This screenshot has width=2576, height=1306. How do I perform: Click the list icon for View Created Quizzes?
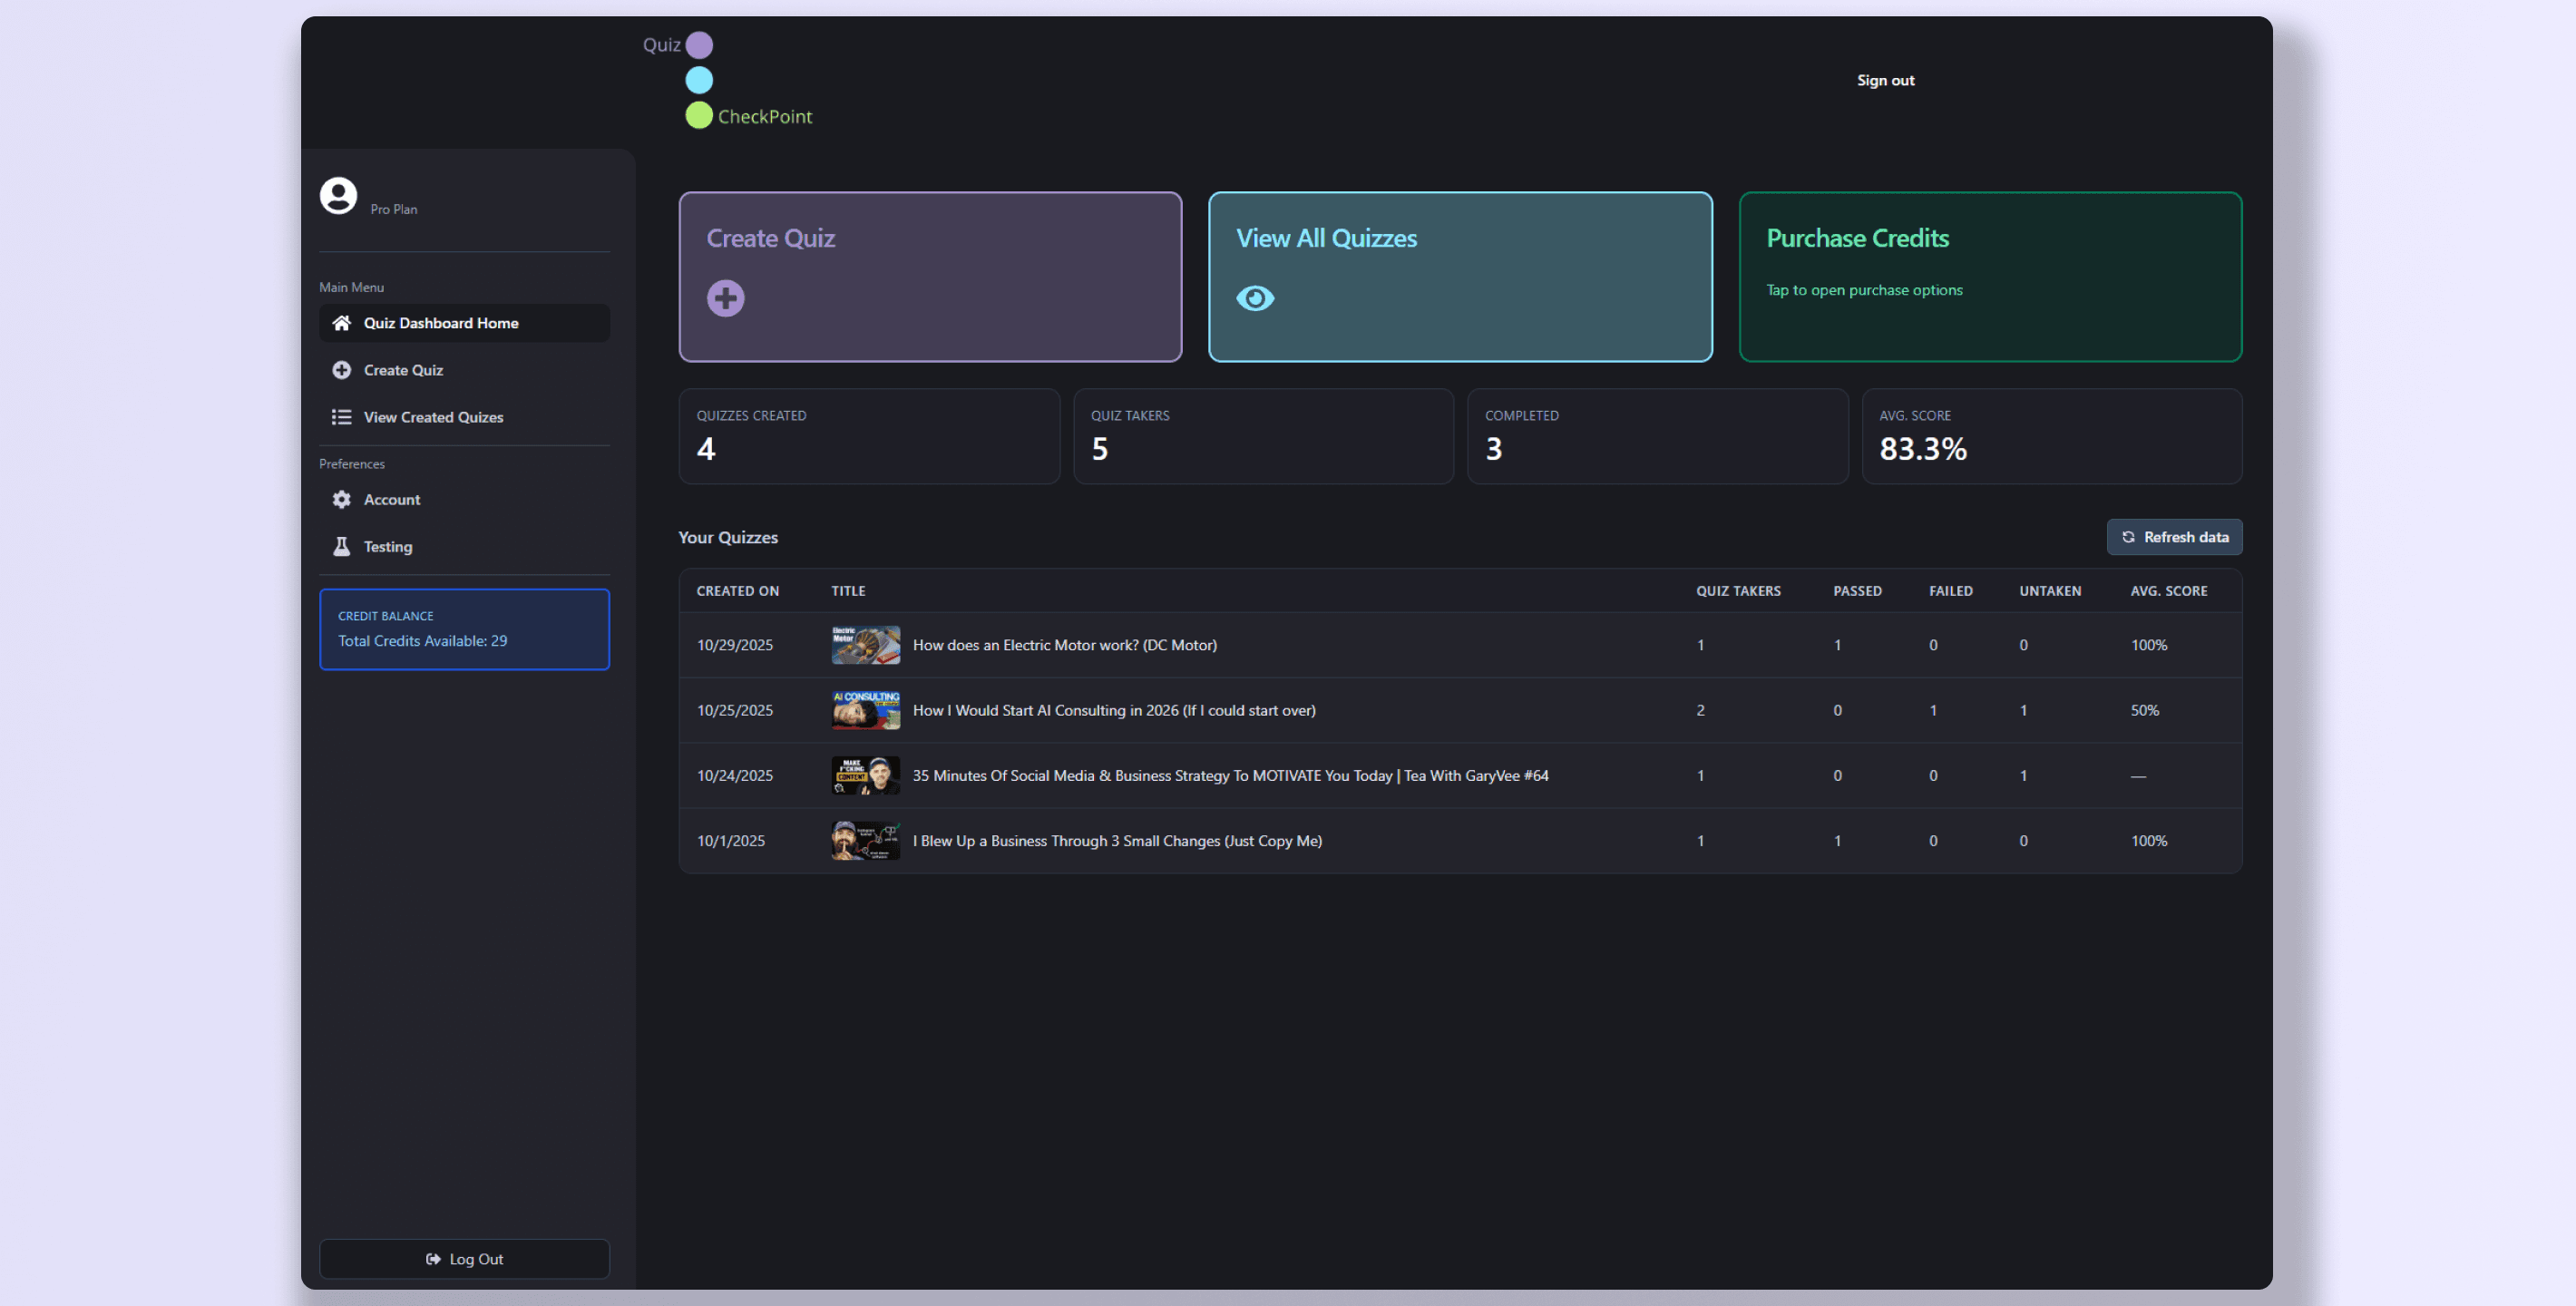(342, 417)
